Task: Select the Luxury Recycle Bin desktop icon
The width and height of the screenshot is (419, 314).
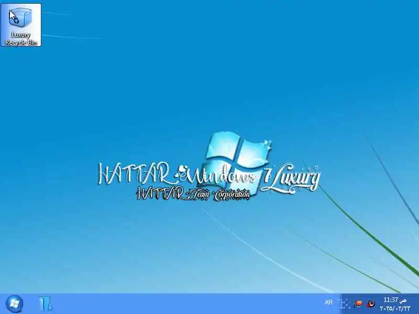Action: pyautogui.click(x=21, y=25)
